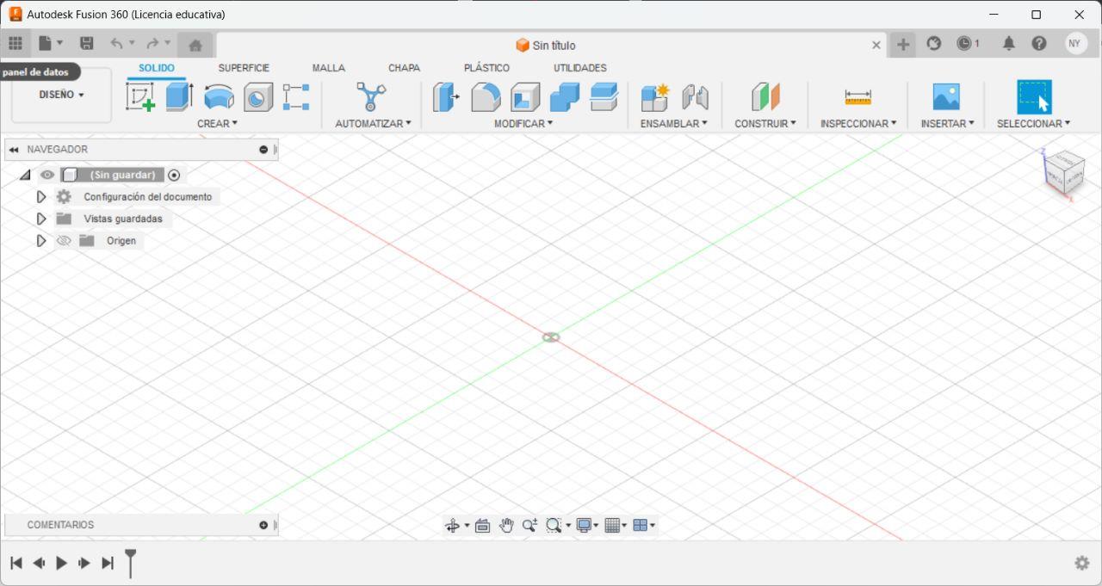1102x586 pixels.
Task: Click the Look At camera icon
Action: [x=482, y=526]
